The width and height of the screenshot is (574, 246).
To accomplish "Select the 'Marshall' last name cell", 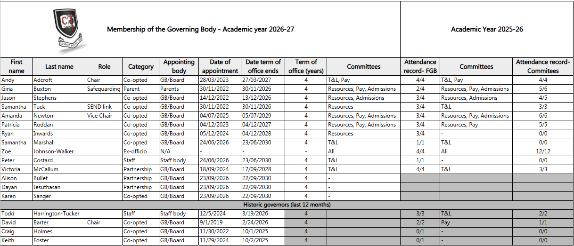I will (x=59, y=143).
